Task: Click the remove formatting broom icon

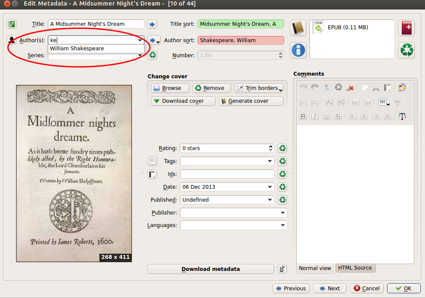Action: coord(350,87)
